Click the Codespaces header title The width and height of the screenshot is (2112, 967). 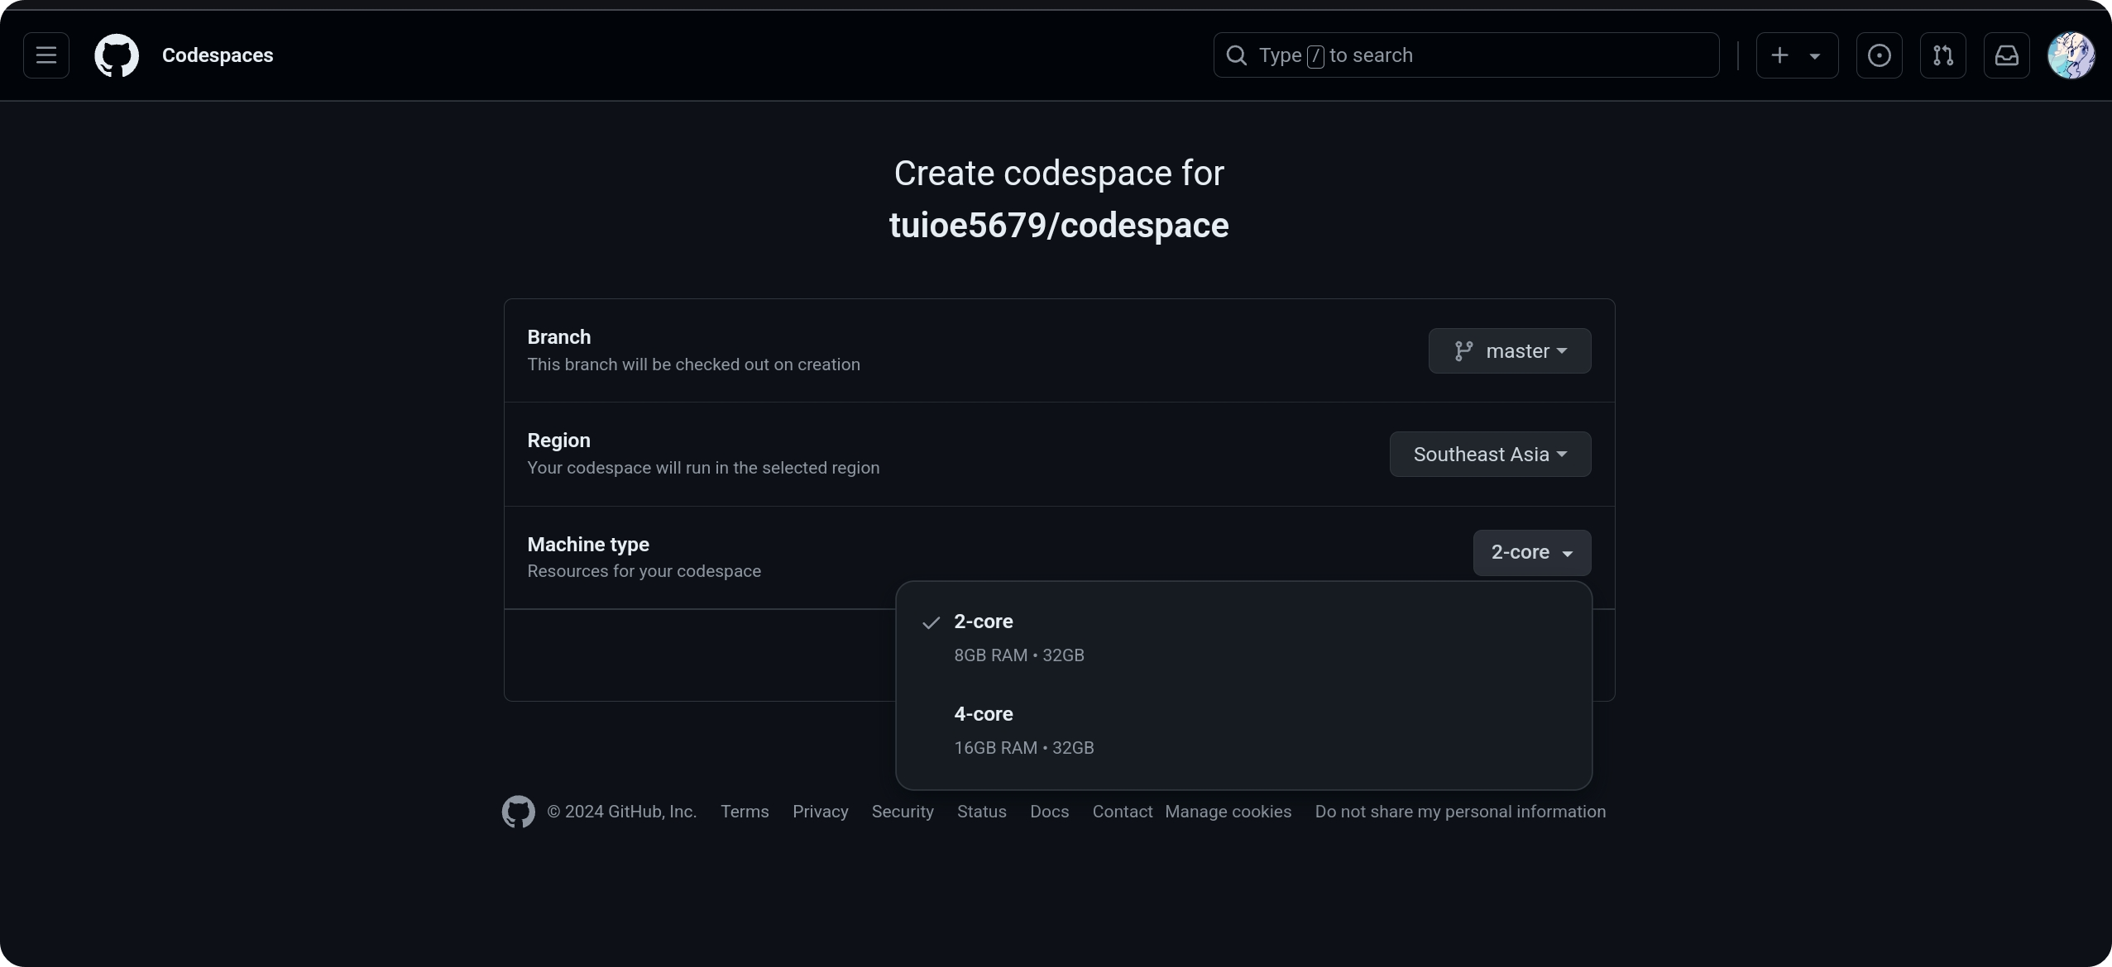click(218, 55)
